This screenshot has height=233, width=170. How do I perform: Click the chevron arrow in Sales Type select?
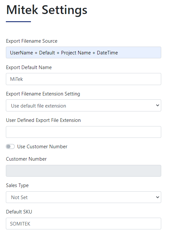tap(158, 197)
